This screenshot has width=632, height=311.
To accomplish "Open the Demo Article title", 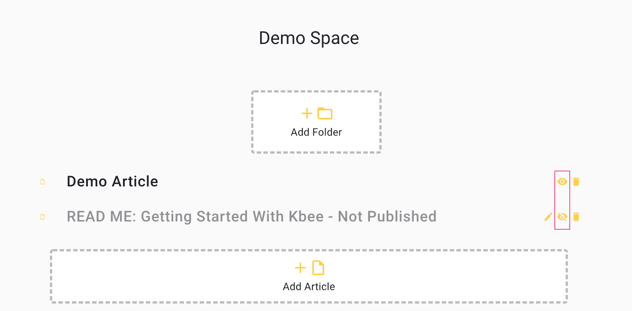I will coord(113,181).
